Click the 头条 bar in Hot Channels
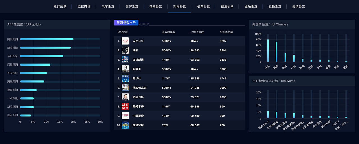Screen dimensions: 359x144 [268, 51]
